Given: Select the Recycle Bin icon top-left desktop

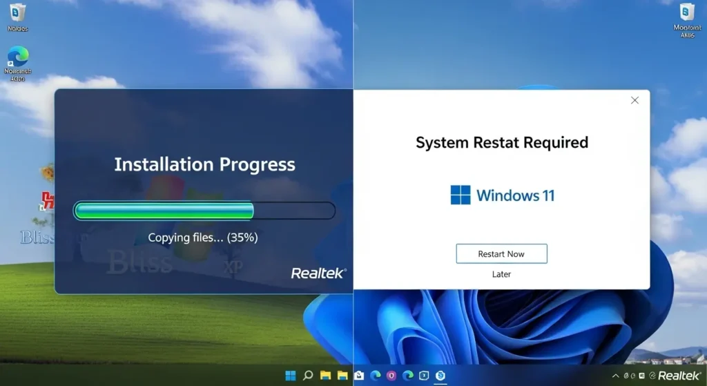Looking at the screenshot, I should (17, 17).
